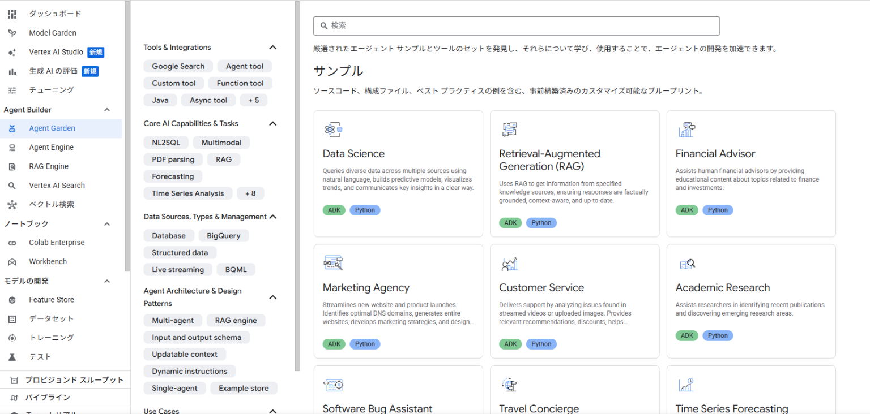Click the Agent Garden icon

12,128
